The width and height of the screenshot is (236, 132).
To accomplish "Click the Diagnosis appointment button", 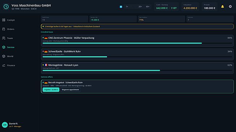I will click(70, 90).
